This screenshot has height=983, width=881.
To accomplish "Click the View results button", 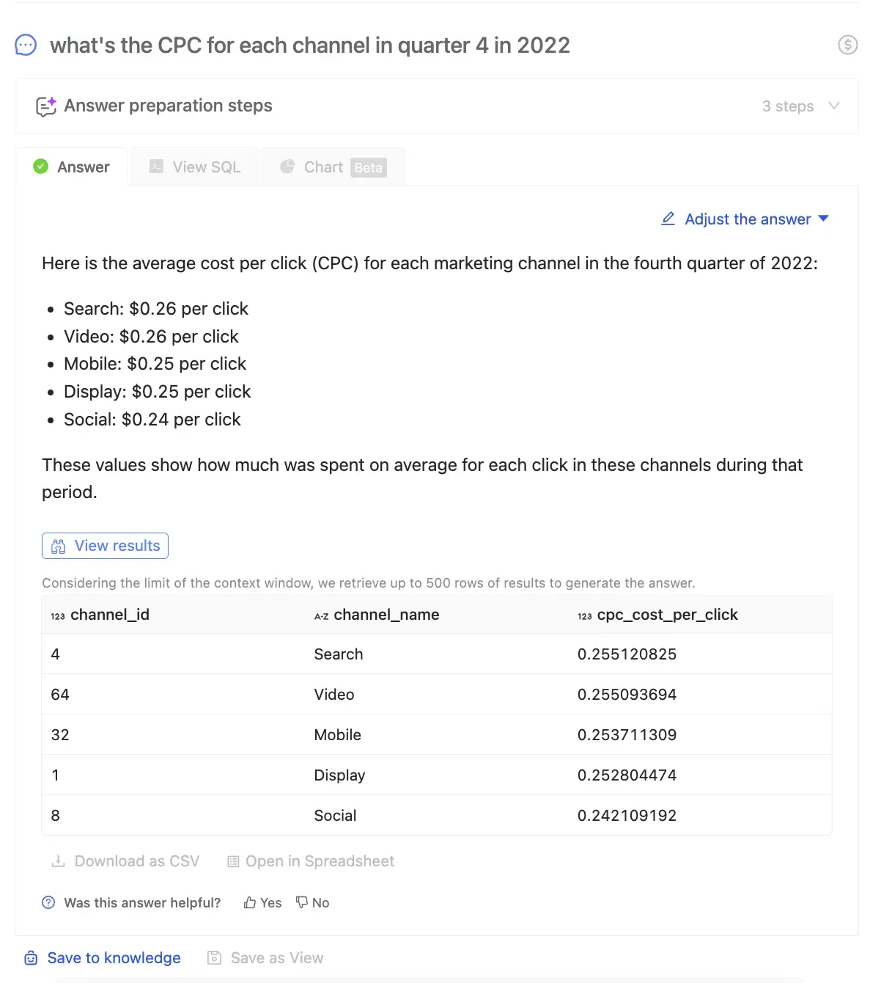I will (x=106, y=546).
